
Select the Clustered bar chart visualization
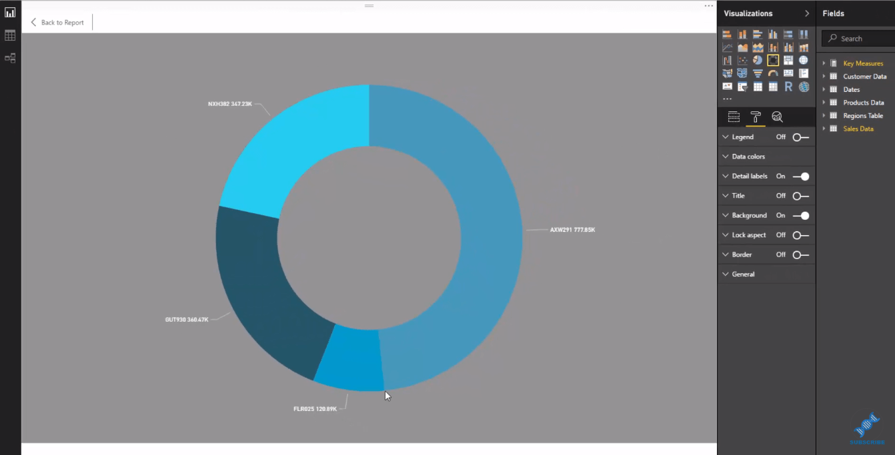point(758,34)
